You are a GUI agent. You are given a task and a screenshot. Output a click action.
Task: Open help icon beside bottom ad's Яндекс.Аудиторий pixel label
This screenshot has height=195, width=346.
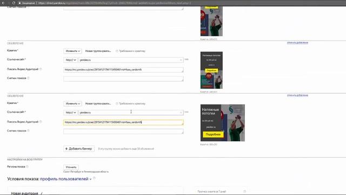pyautogui.click(x=41, y=122)
